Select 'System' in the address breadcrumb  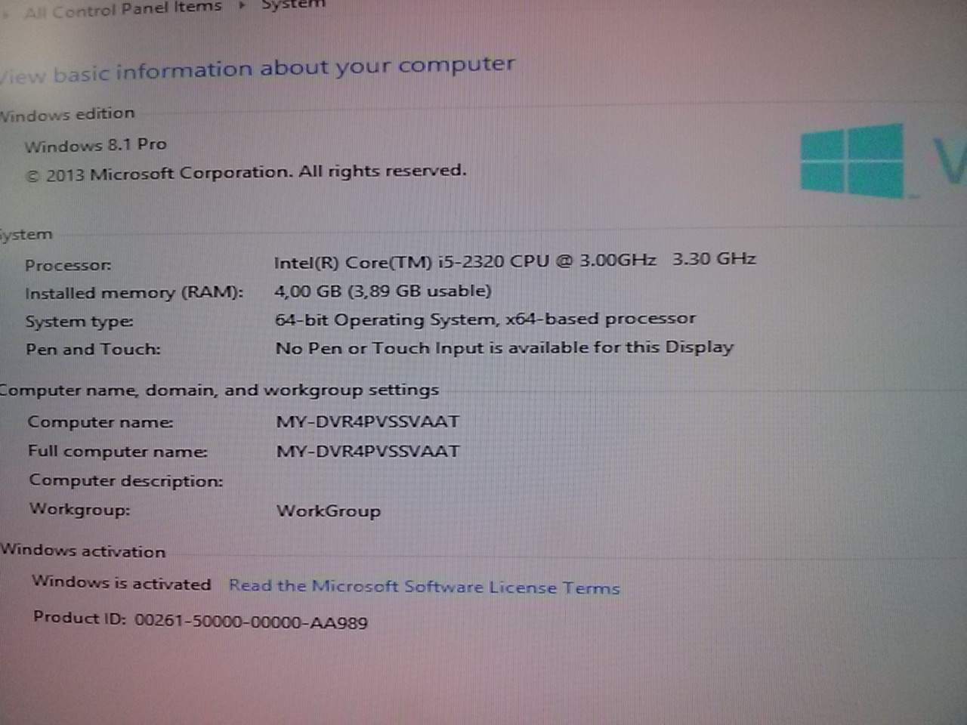click(293, 5)
